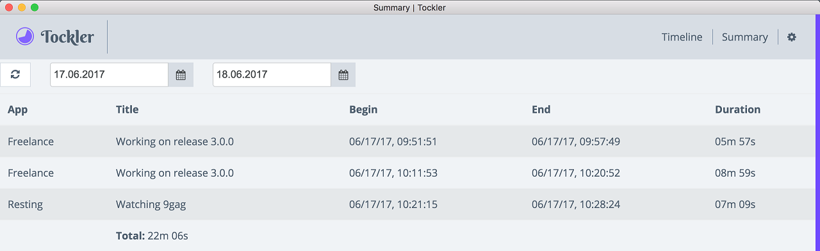
Task: Click the macOS green fullscreen window button
Action: click(x=35, y=7)
